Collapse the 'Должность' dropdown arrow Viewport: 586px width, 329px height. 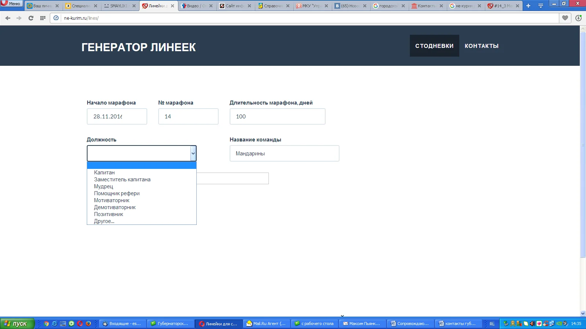[x=193, y=154]
